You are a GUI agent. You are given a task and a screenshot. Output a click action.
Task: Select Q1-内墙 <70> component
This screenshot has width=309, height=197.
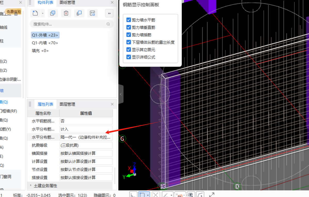click(x=45, y=43)
